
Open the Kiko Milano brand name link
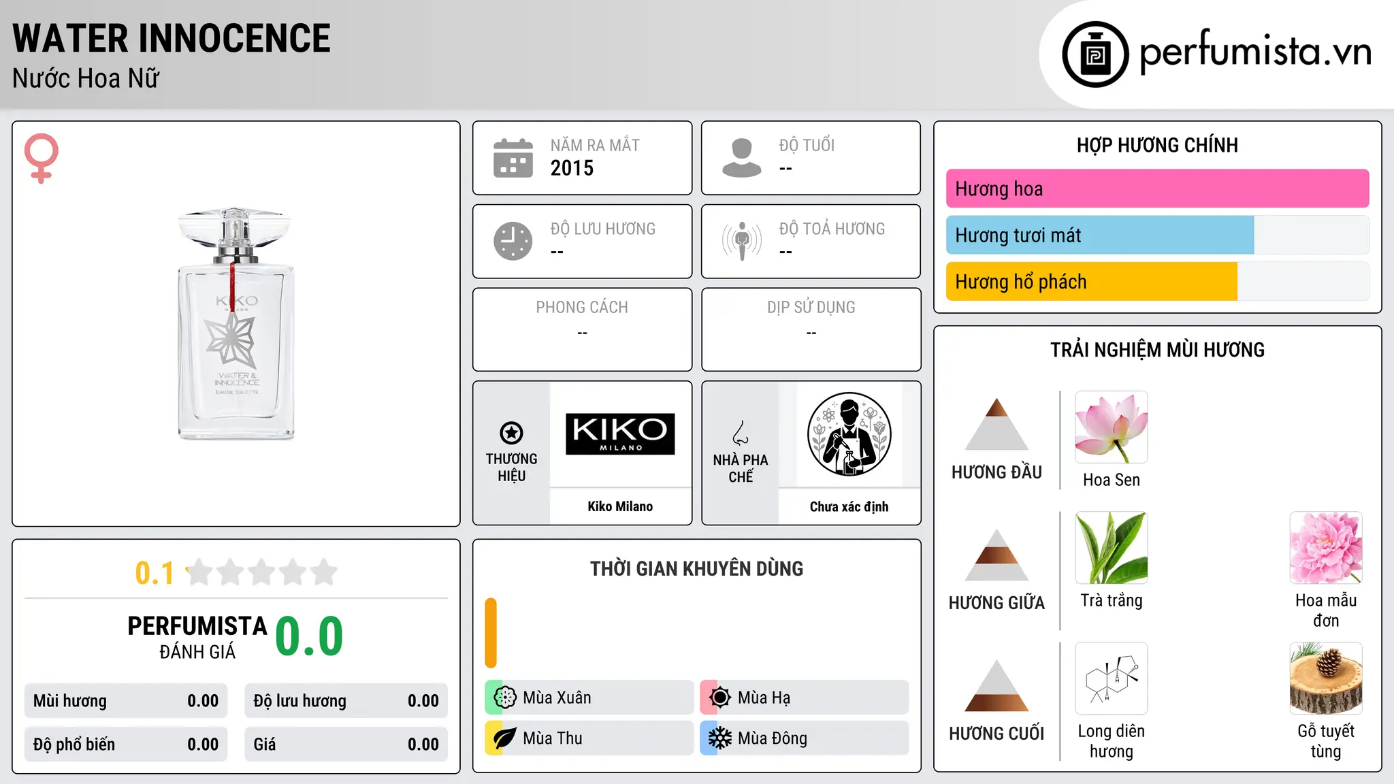click(620, 506)
